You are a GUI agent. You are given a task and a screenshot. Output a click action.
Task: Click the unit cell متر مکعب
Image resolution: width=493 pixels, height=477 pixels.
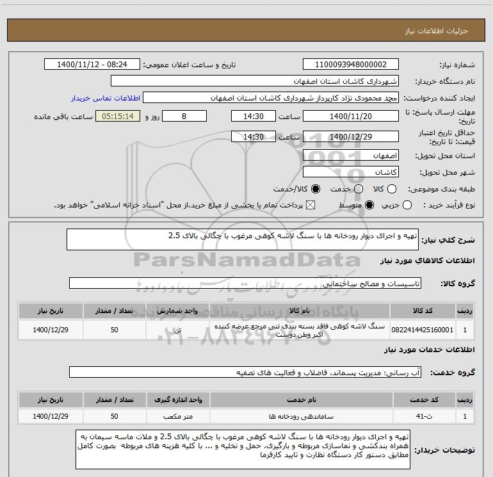178,416
